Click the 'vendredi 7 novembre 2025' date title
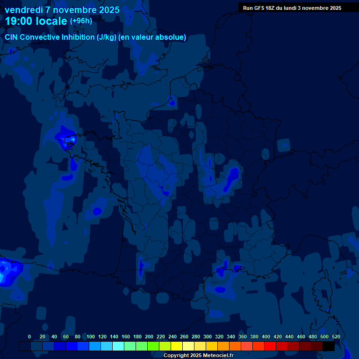Image resolution: width=359 pixels, height=359 pixels. 62,10
